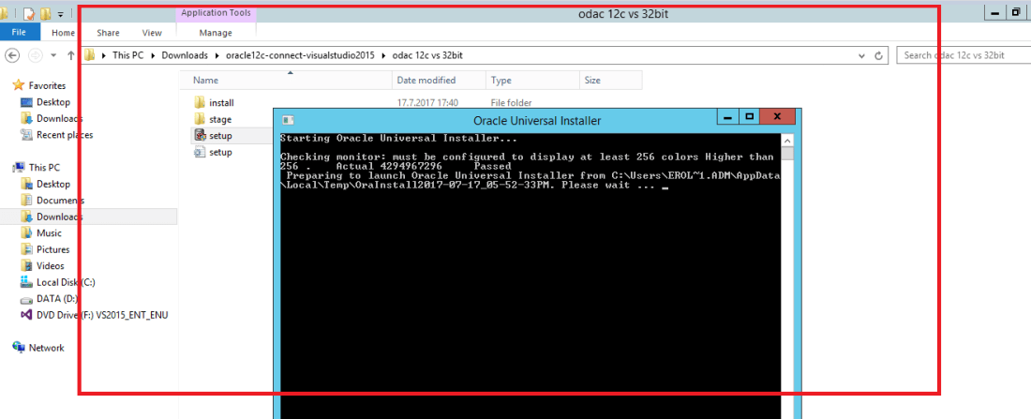Open the DATA (D:) drive

pyautogui.click(x=58, y=299)
